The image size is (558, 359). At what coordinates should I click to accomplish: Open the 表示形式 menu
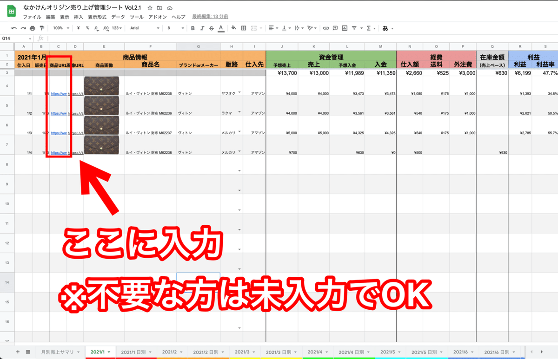pos(97,17)
